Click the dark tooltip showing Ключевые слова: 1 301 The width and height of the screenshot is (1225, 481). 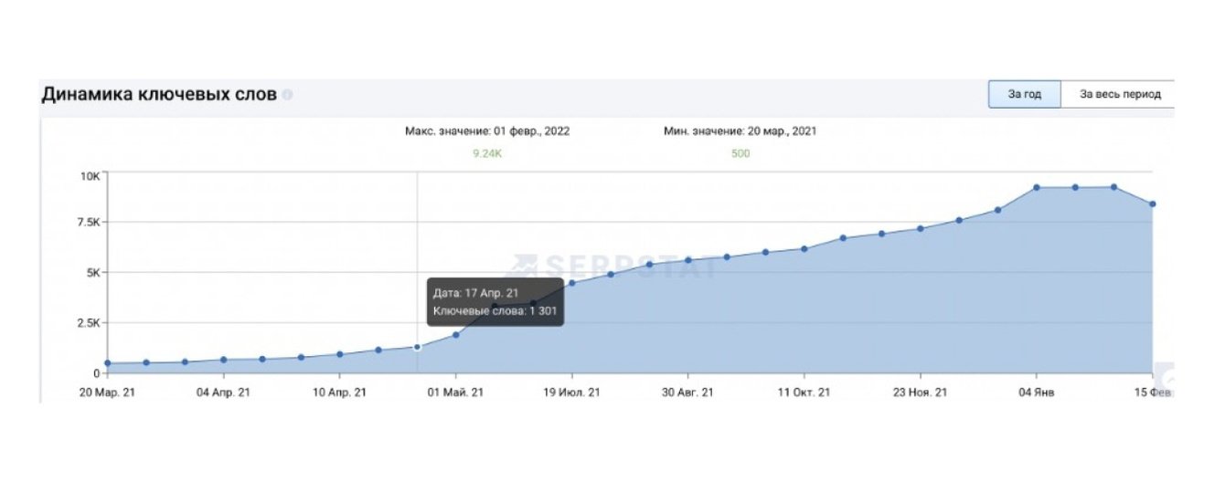494,302
